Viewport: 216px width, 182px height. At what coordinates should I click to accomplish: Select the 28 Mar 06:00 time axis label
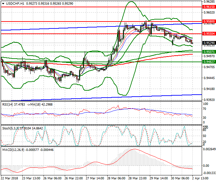(116, 178)
